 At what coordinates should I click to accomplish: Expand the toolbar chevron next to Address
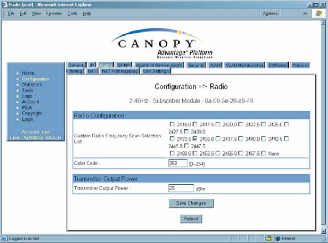click(x=305, y=14)
